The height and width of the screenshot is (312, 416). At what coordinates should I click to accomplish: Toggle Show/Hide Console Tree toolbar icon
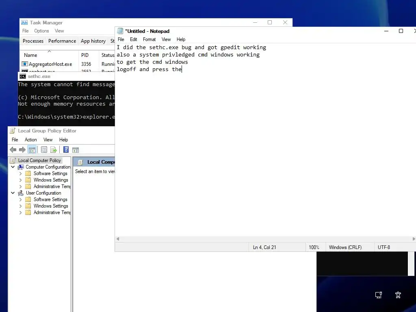tap(32, 150)
